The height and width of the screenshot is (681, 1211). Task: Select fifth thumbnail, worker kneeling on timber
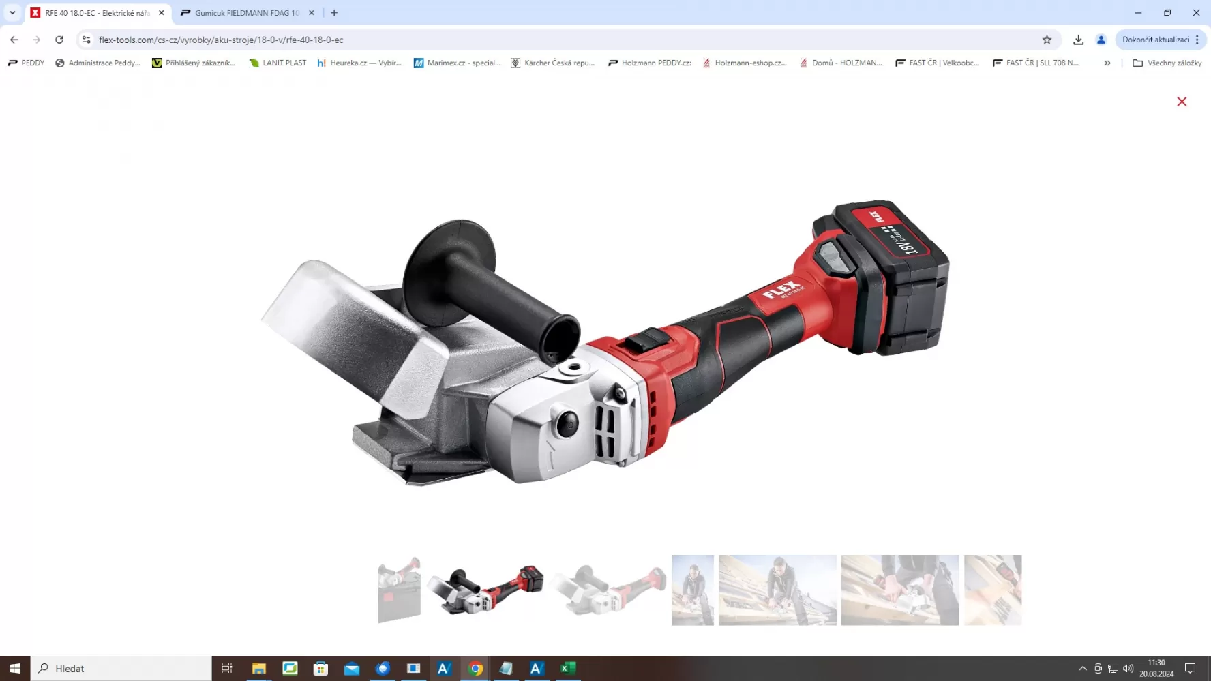[777, 590]
